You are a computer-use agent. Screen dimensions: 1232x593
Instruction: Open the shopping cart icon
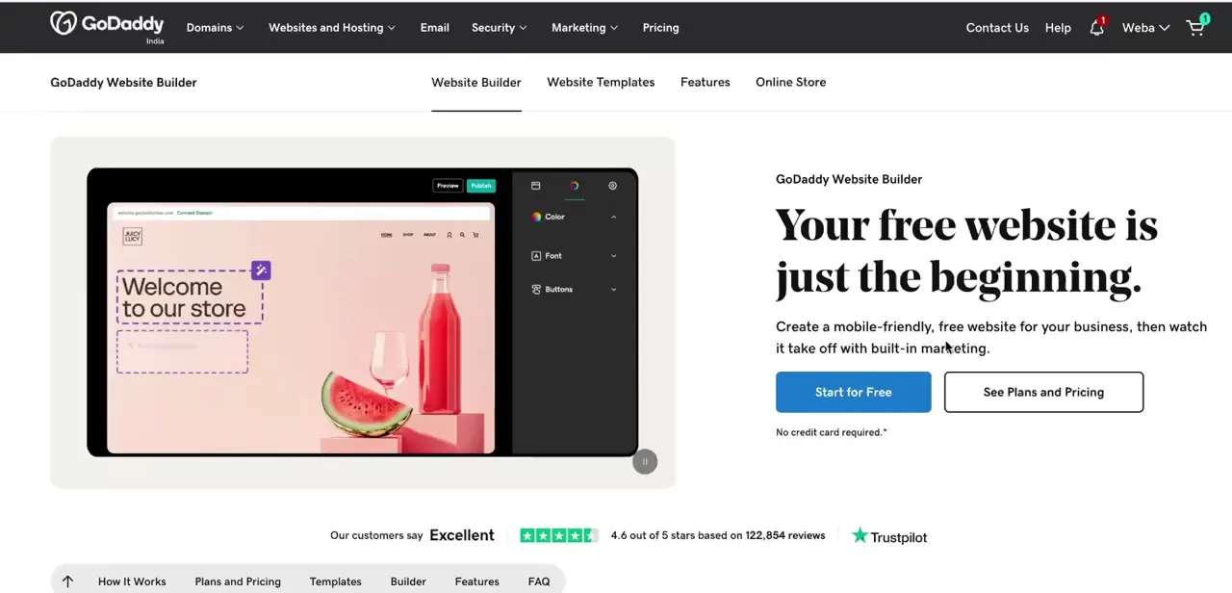1195,27
